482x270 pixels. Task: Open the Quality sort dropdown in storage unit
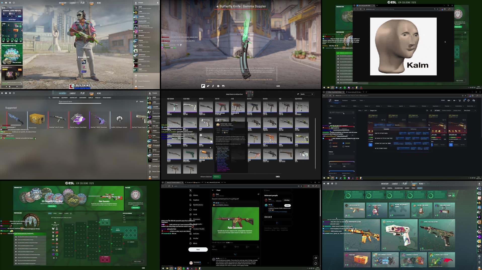(x=307, y=94)
